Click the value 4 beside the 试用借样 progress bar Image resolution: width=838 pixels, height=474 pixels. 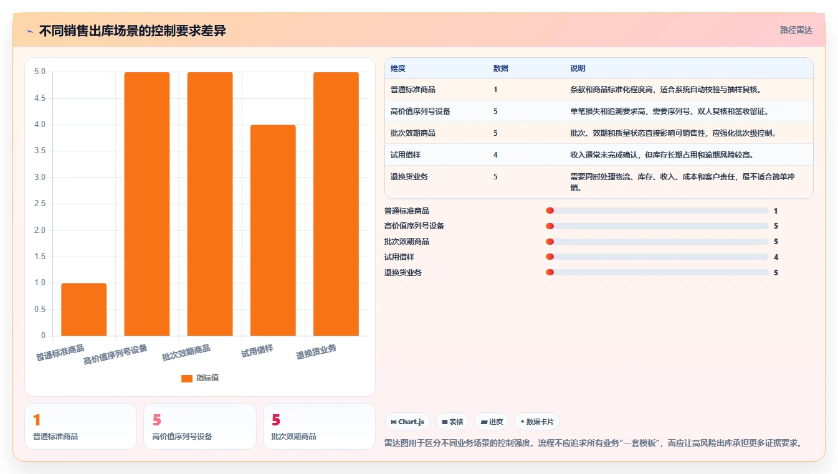point(776,257)
